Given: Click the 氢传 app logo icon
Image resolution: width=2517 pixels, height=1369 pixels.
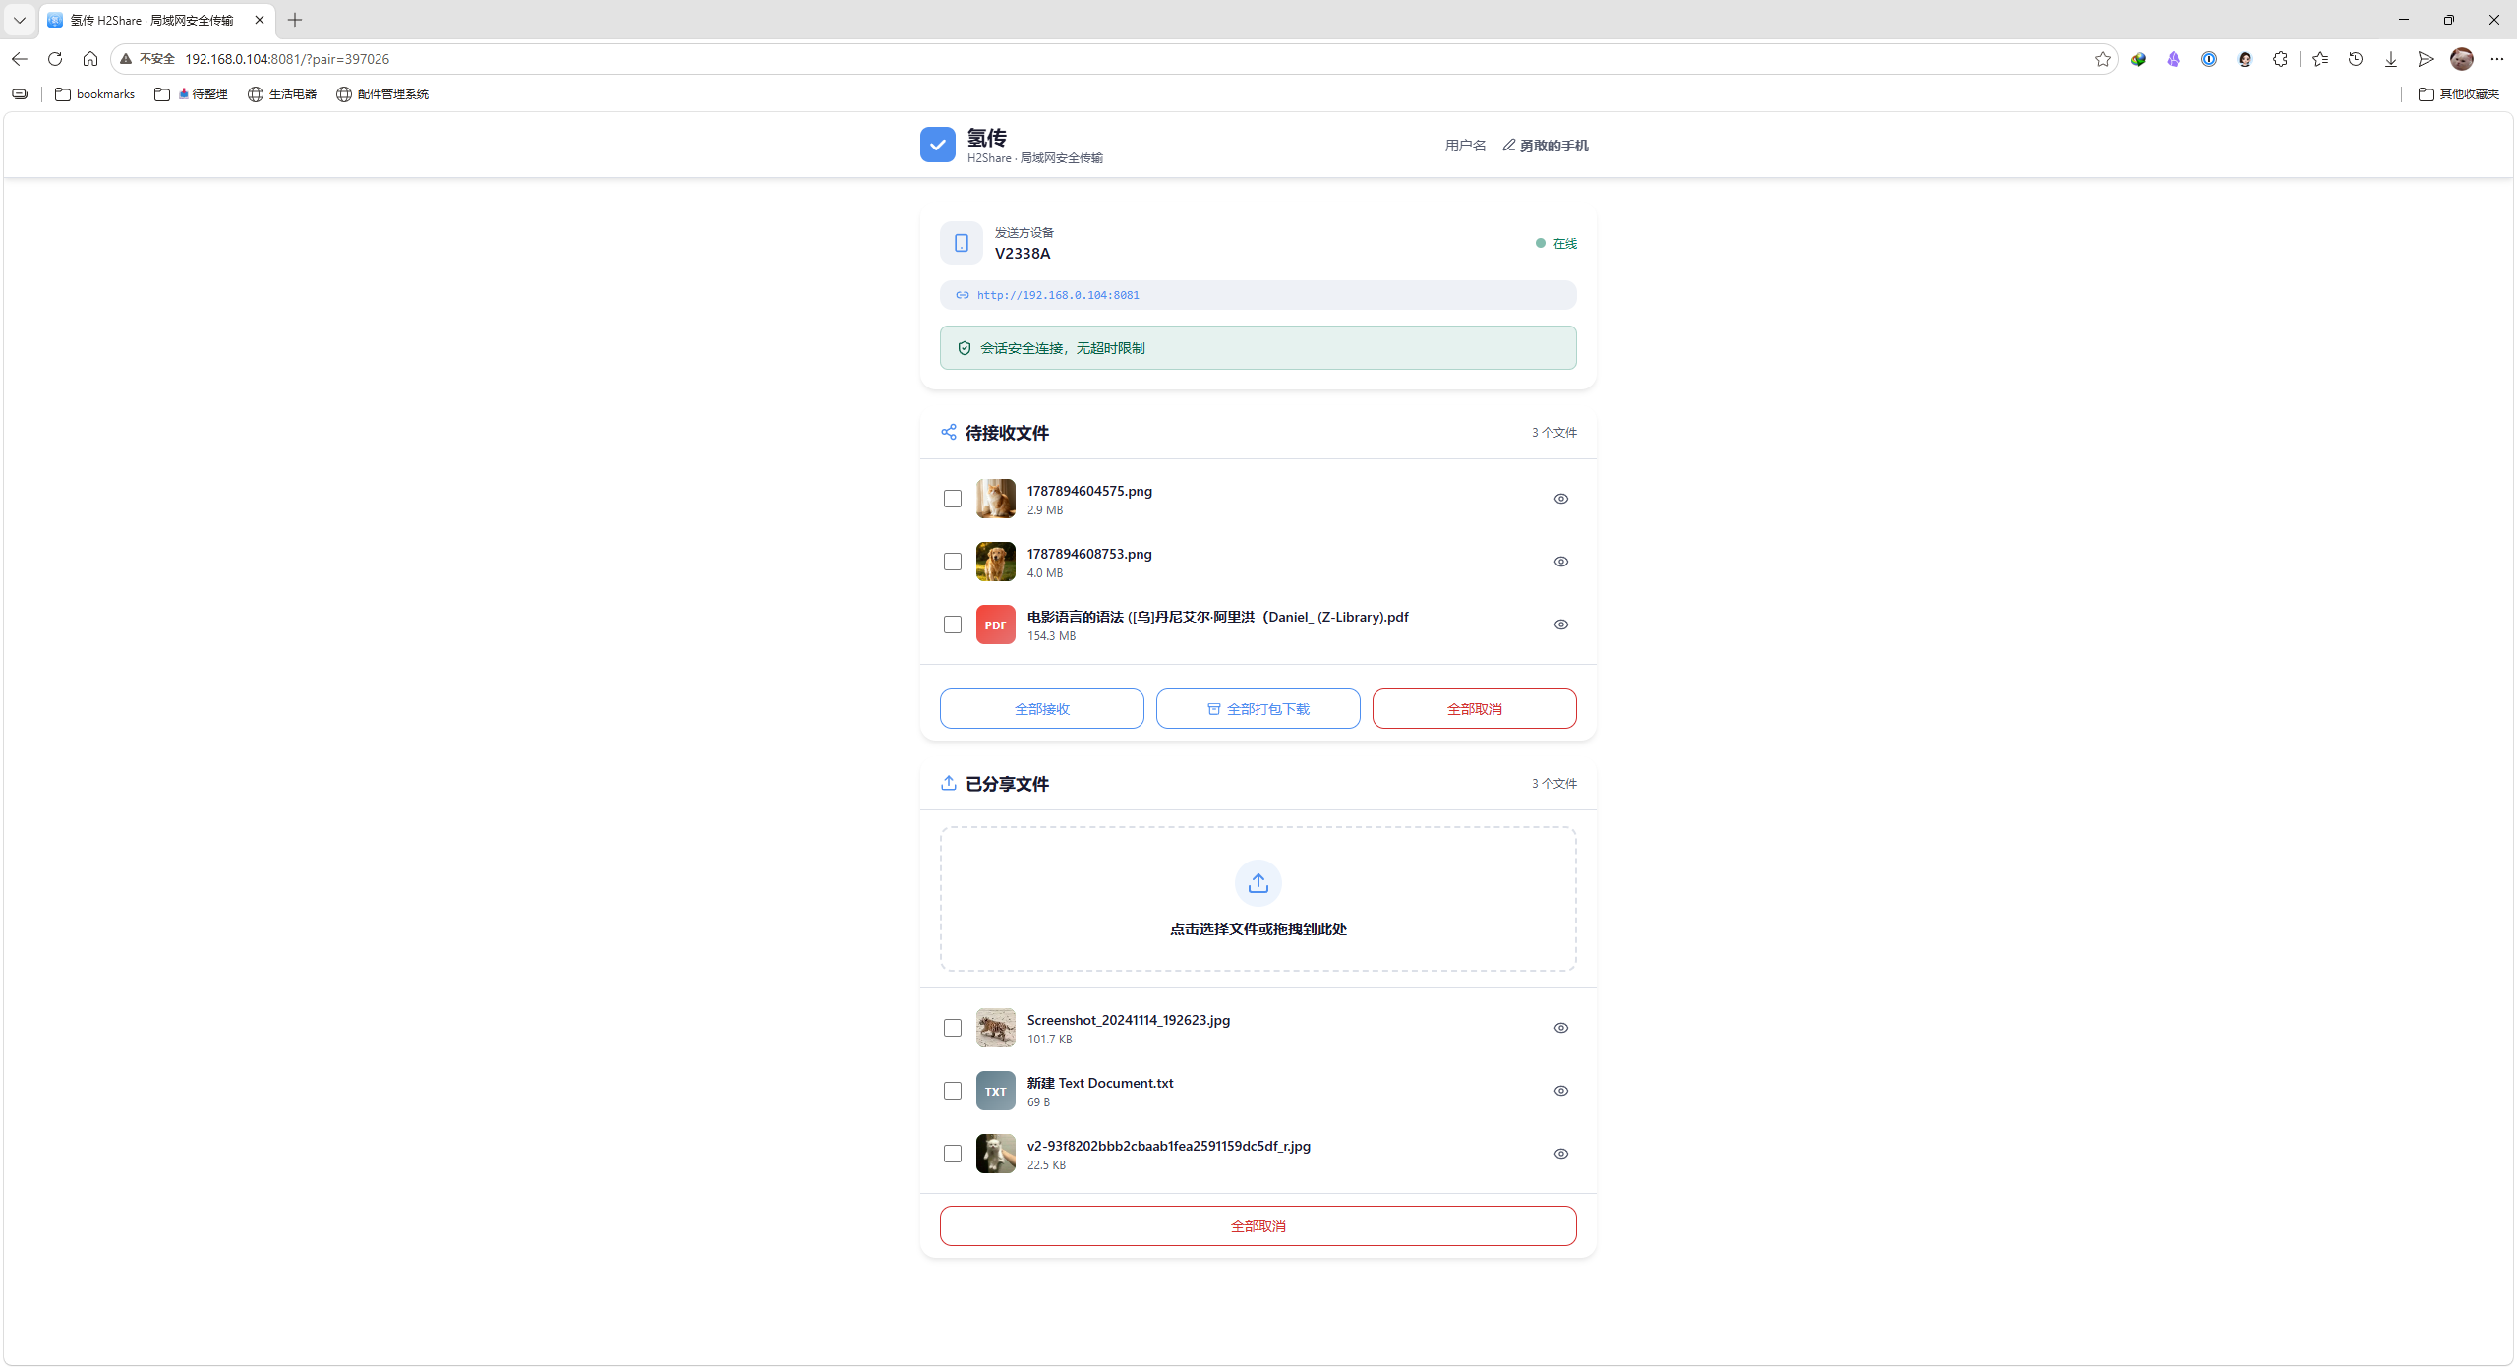Looking at the screenshot, I should pyautogui.click(x=938, y=145).
